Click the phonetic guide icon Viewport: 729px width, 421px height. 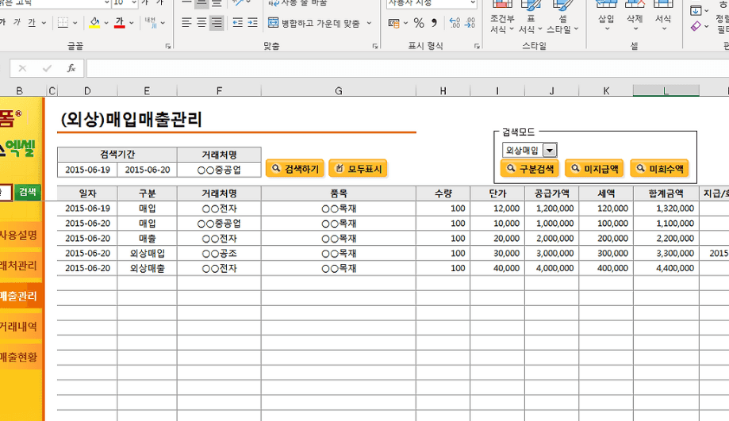pos(150,22)
